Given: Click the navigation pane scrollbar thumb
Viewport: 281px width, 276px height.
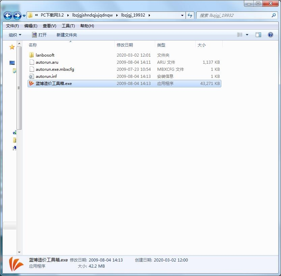Looking at the screenshot, I should (x=19, y=88).
